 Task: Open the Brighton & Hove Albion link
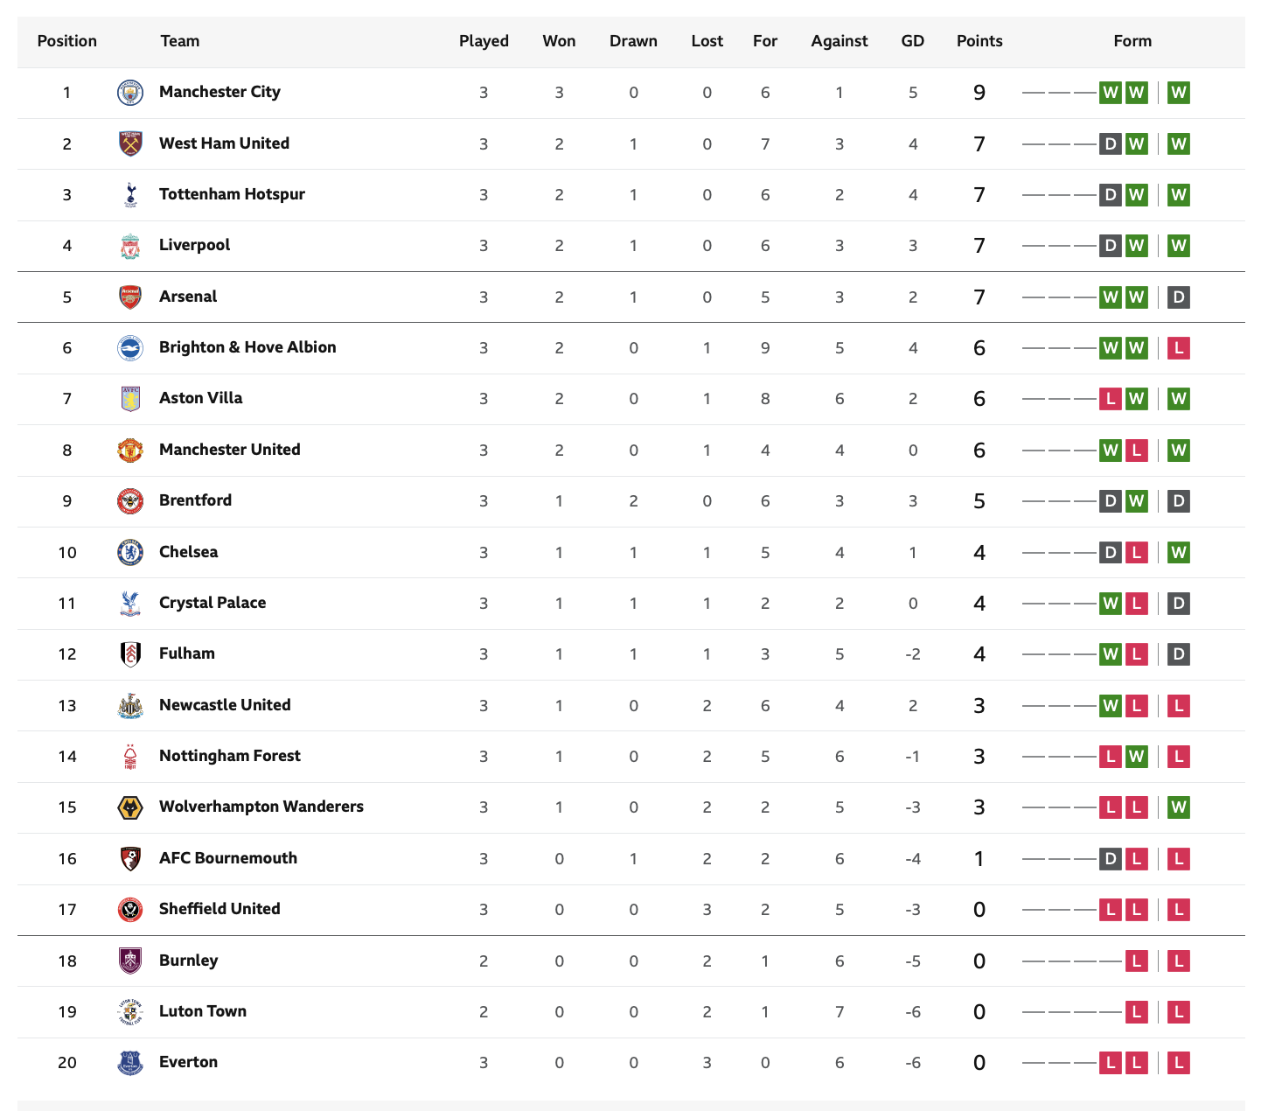click(247, 347)
